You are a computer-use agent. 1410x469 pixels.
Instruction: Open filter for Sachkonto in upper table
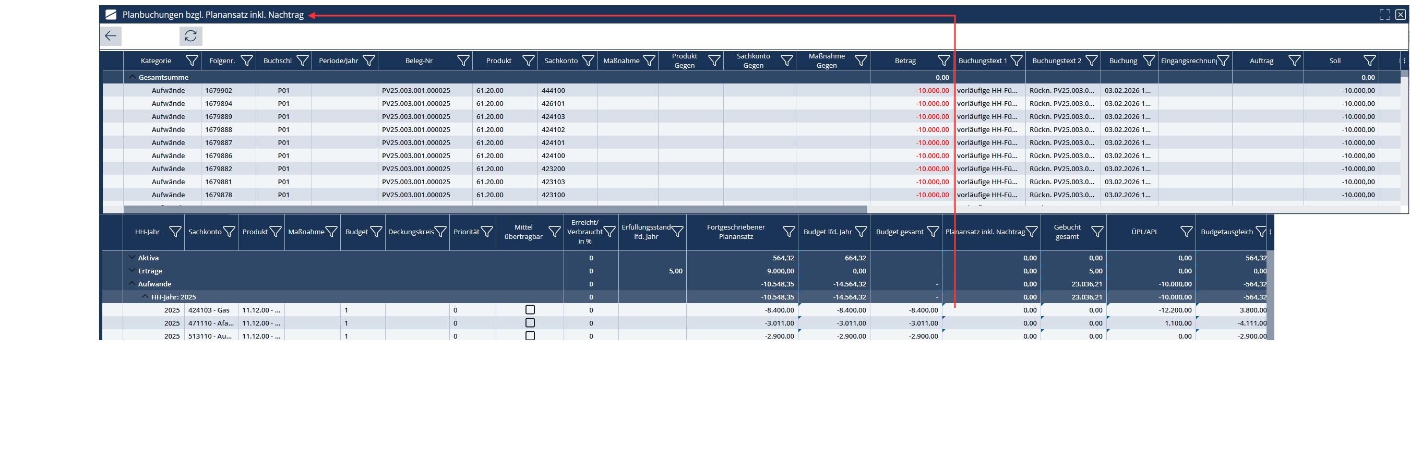coord(588,61)
